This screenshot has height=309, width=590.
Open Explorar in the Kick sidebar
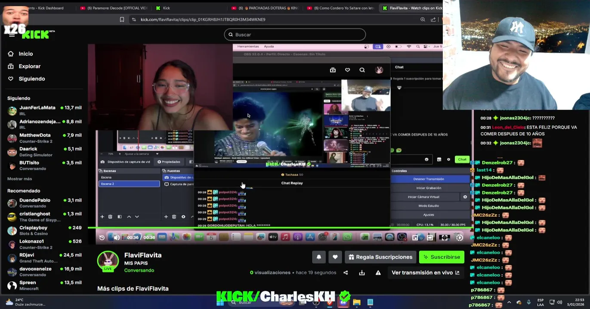pyautogui.click(x=24, y=66)
